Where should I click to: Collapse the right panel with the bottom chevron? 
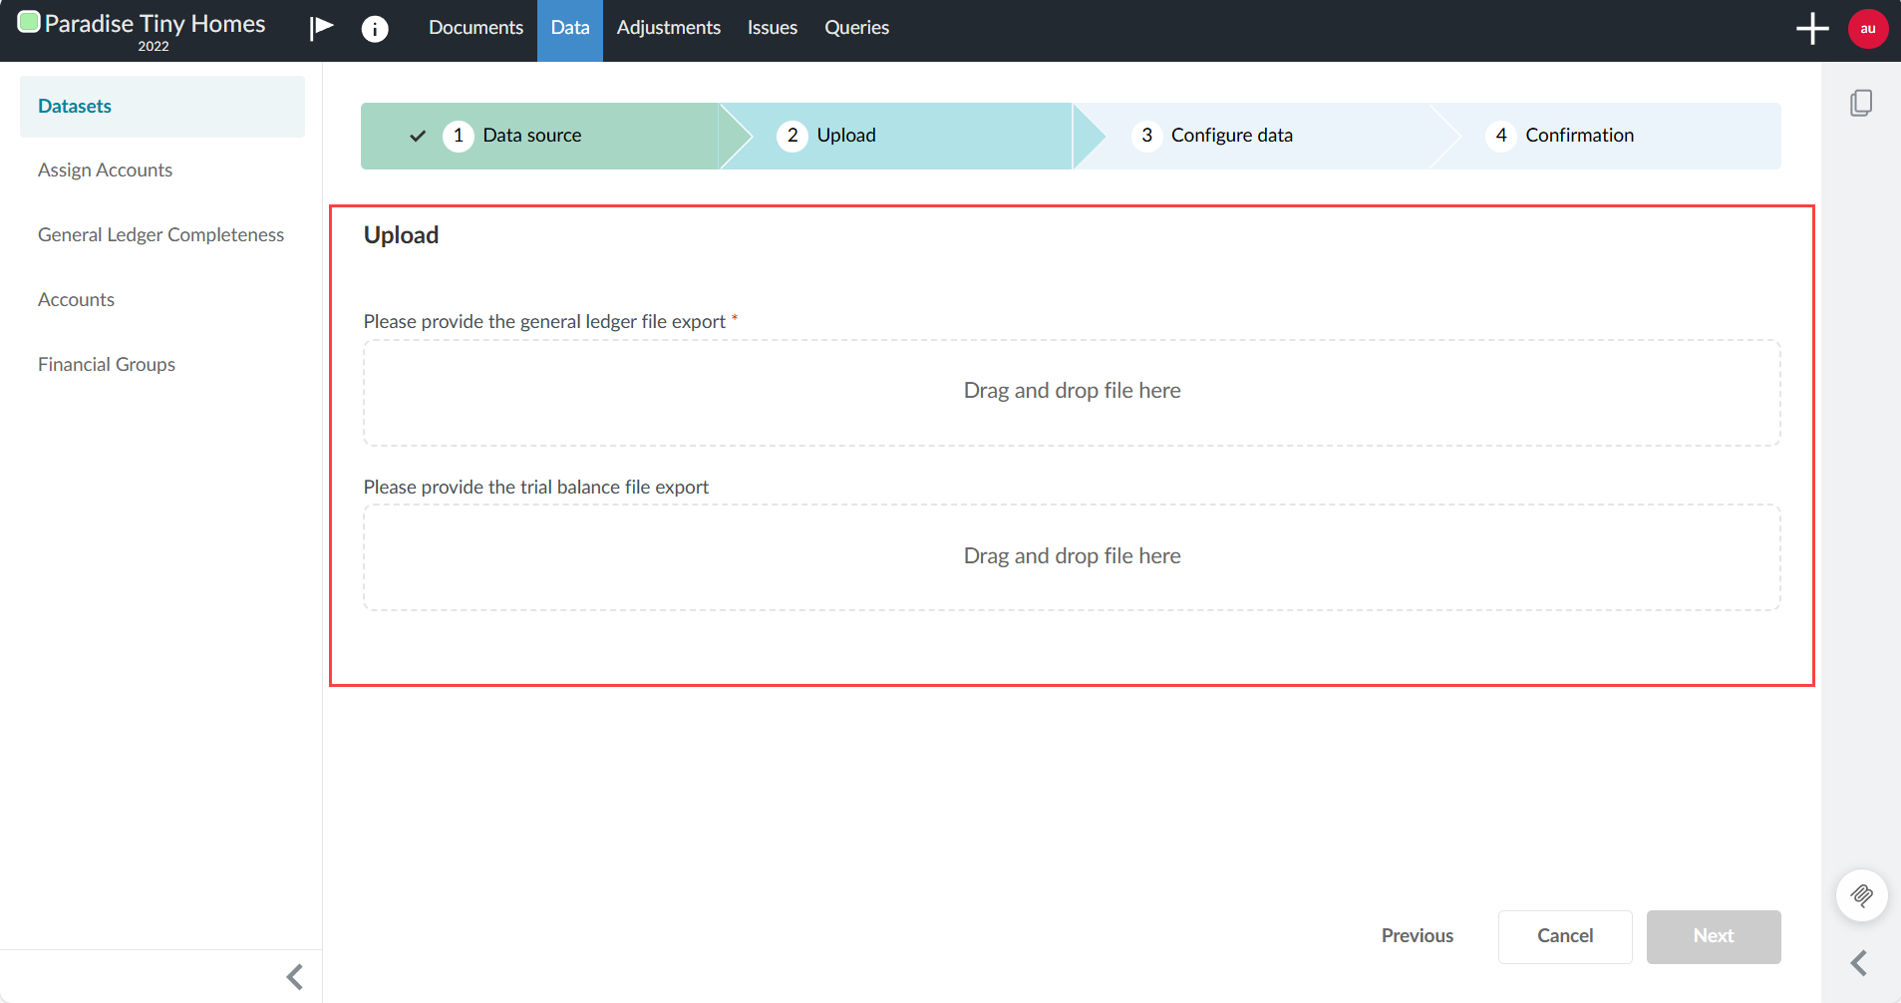1860,962
